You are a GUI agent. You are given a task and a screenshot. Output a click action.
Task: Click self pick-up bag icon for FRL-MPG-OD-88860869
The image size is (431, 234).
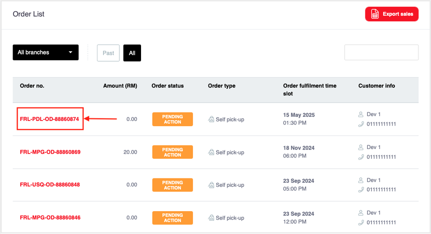pos(211,152)
